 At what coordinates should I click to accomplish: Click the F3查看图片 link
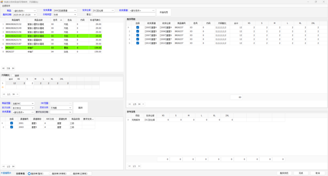click(6, 173)
